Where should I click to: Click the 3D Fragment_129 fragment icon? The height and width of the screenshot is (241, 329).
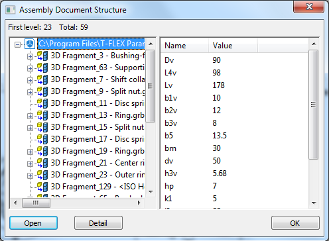42,187
